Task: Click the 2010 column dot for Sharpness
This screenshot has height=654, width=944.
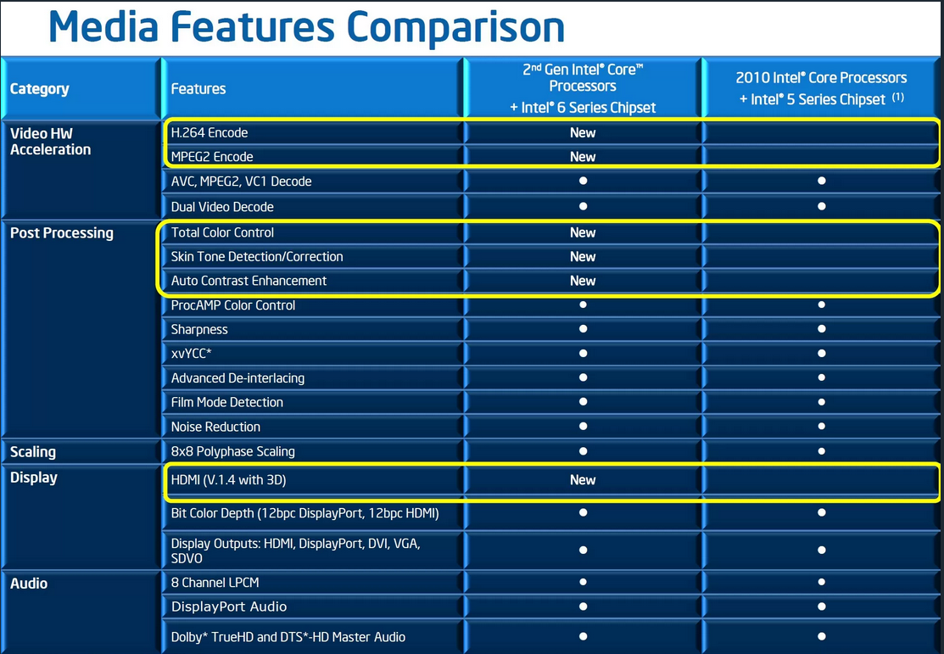Action: click(x=821, y=329)
